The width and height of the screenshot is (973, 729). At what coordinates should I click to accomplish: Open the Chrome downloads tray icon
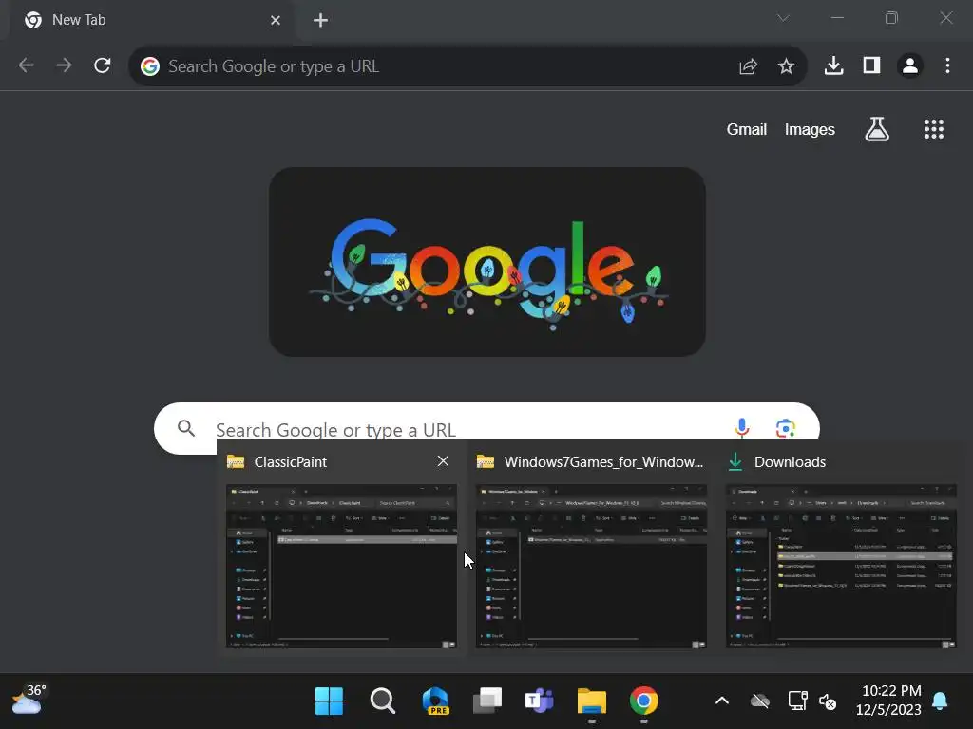point(833,65)
